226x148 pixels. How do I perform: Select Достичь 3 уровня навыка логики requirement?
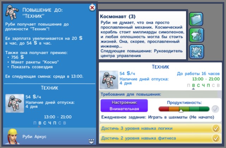[x=160, y=128]
